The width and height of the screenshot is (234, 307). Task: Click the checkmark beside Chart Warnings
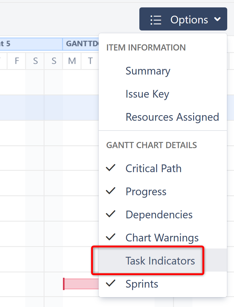(111, 237)
